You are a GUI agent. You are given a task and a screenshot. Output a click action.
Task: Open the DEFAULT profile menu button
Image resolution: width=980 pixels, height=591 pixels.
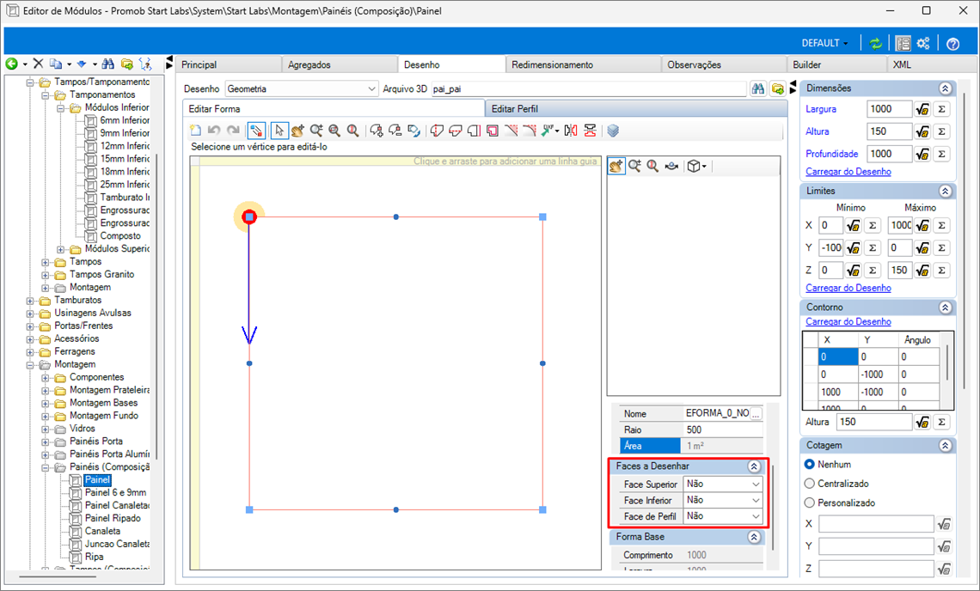[824, 43]
